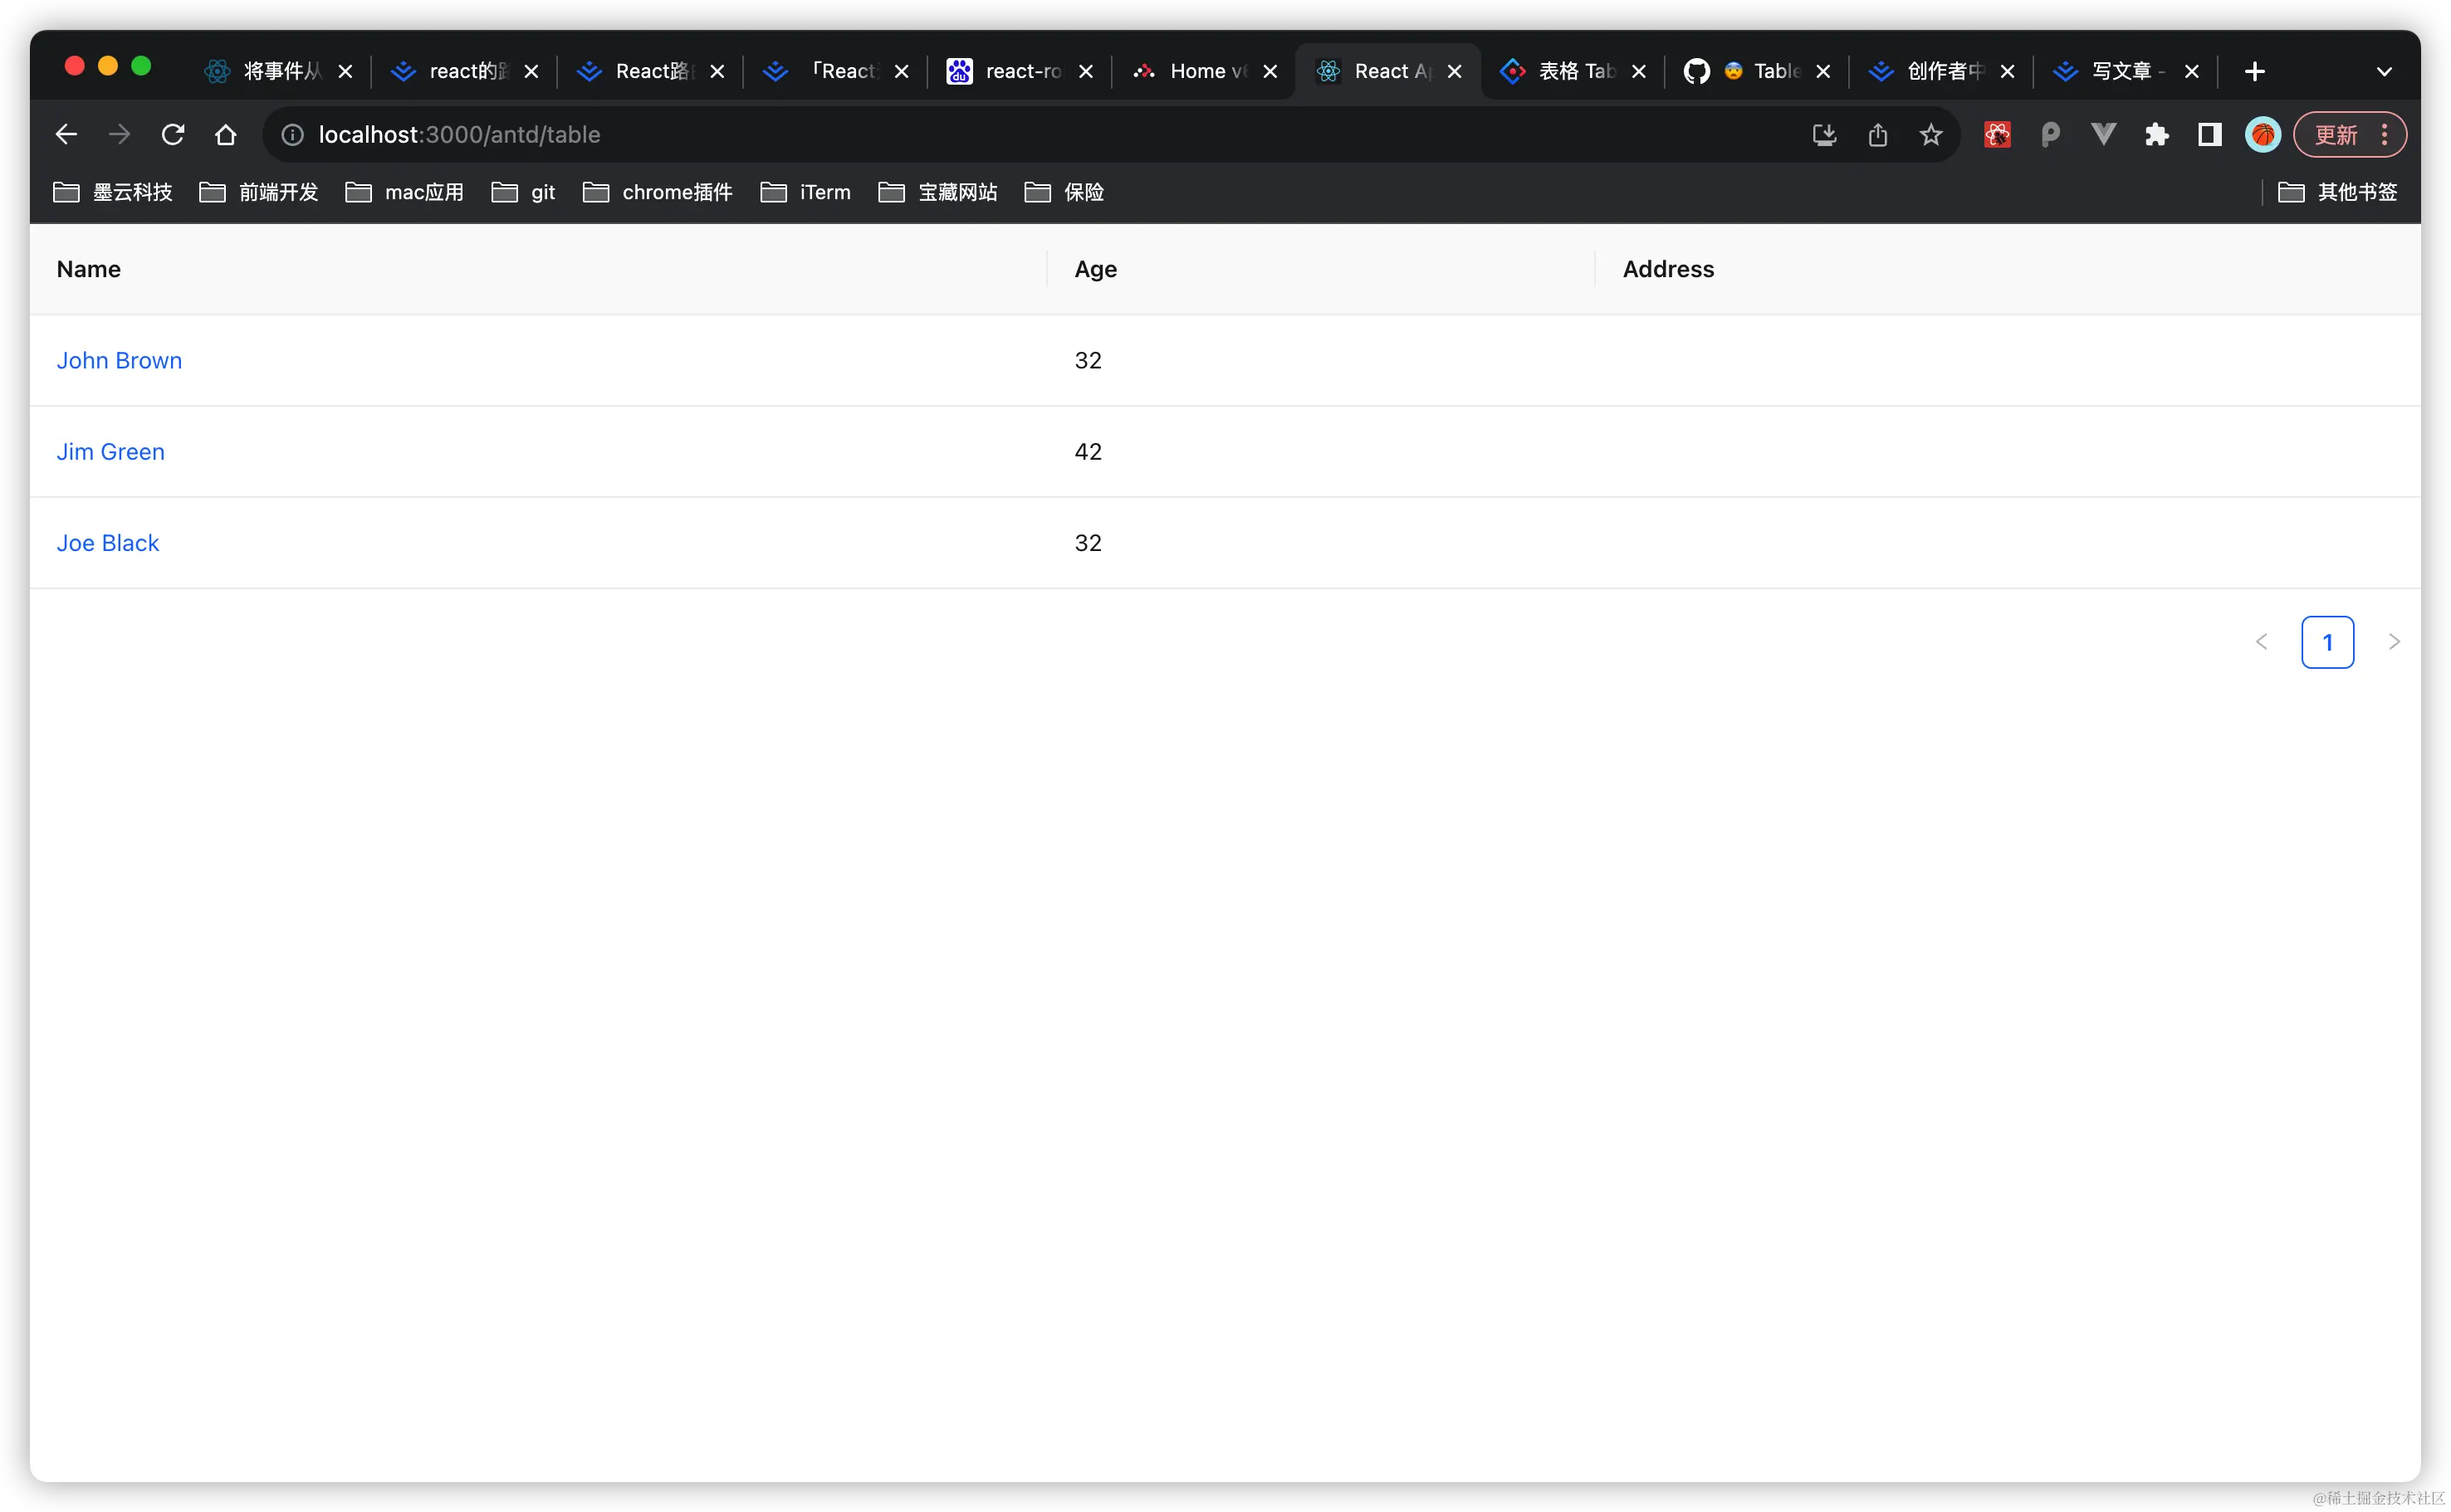
Task: Install app via the download icon in address bar
Action: 1824,134
